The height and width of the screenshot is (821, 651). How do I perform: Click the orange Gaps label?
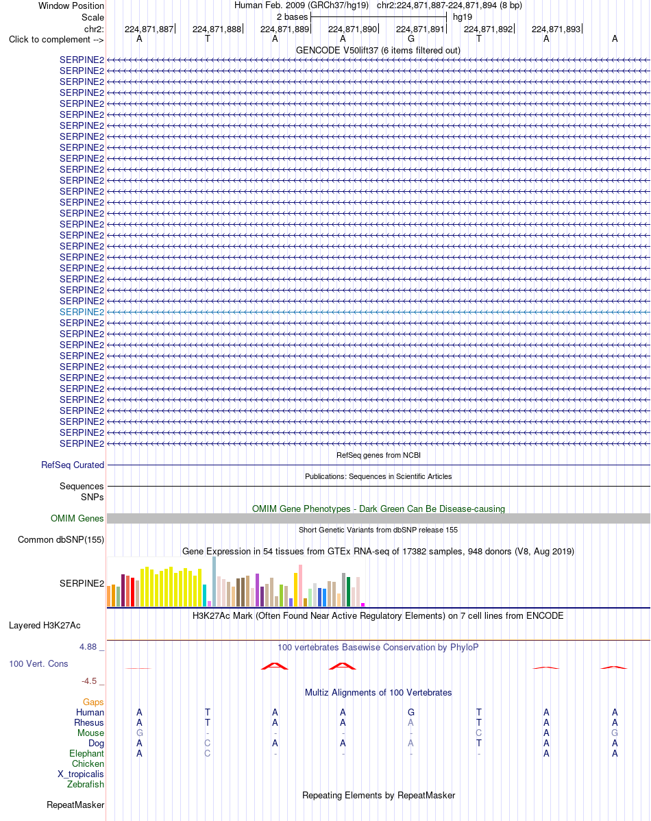pyautogui.click(x=93, y=702)
